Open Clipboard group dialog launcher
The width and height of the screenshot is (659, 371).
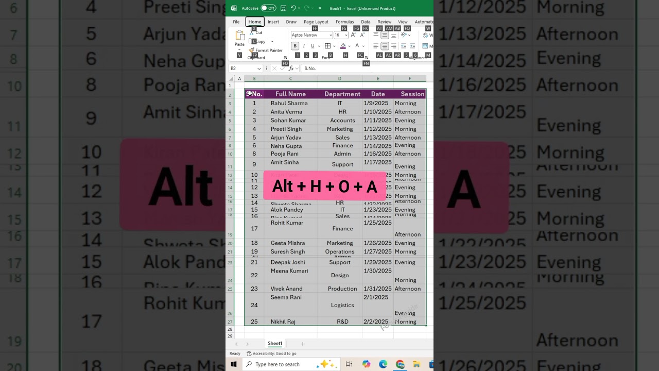285,57
